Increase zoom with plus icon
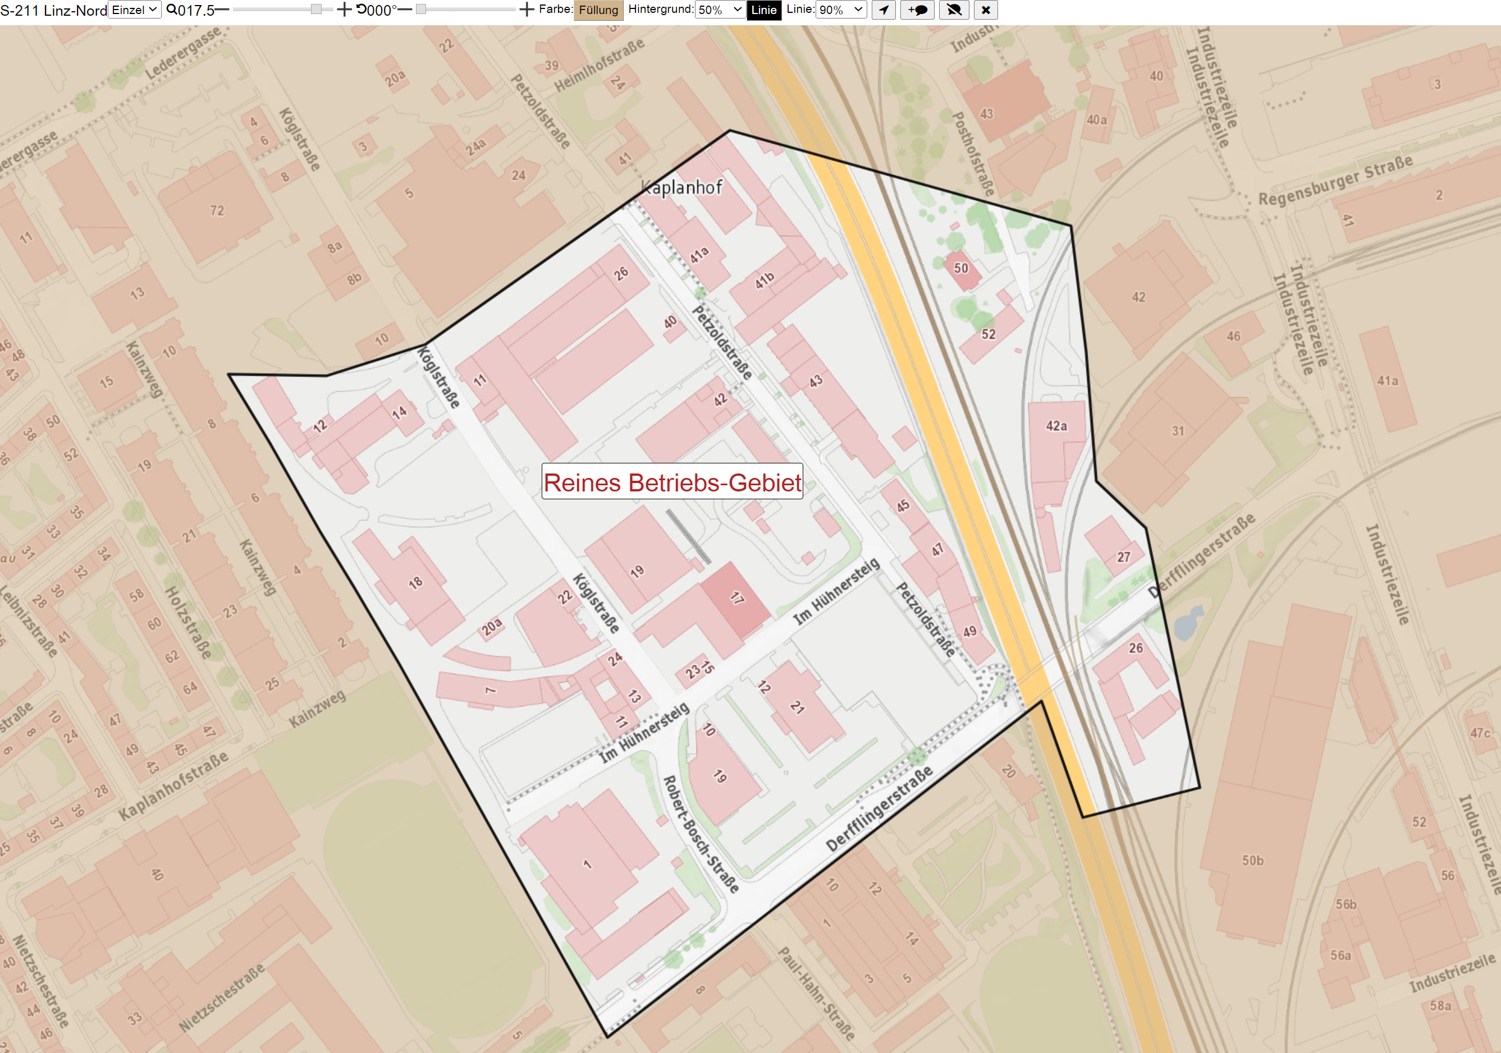This screenshot has width=1501, height=1053. tap(344, 10)
